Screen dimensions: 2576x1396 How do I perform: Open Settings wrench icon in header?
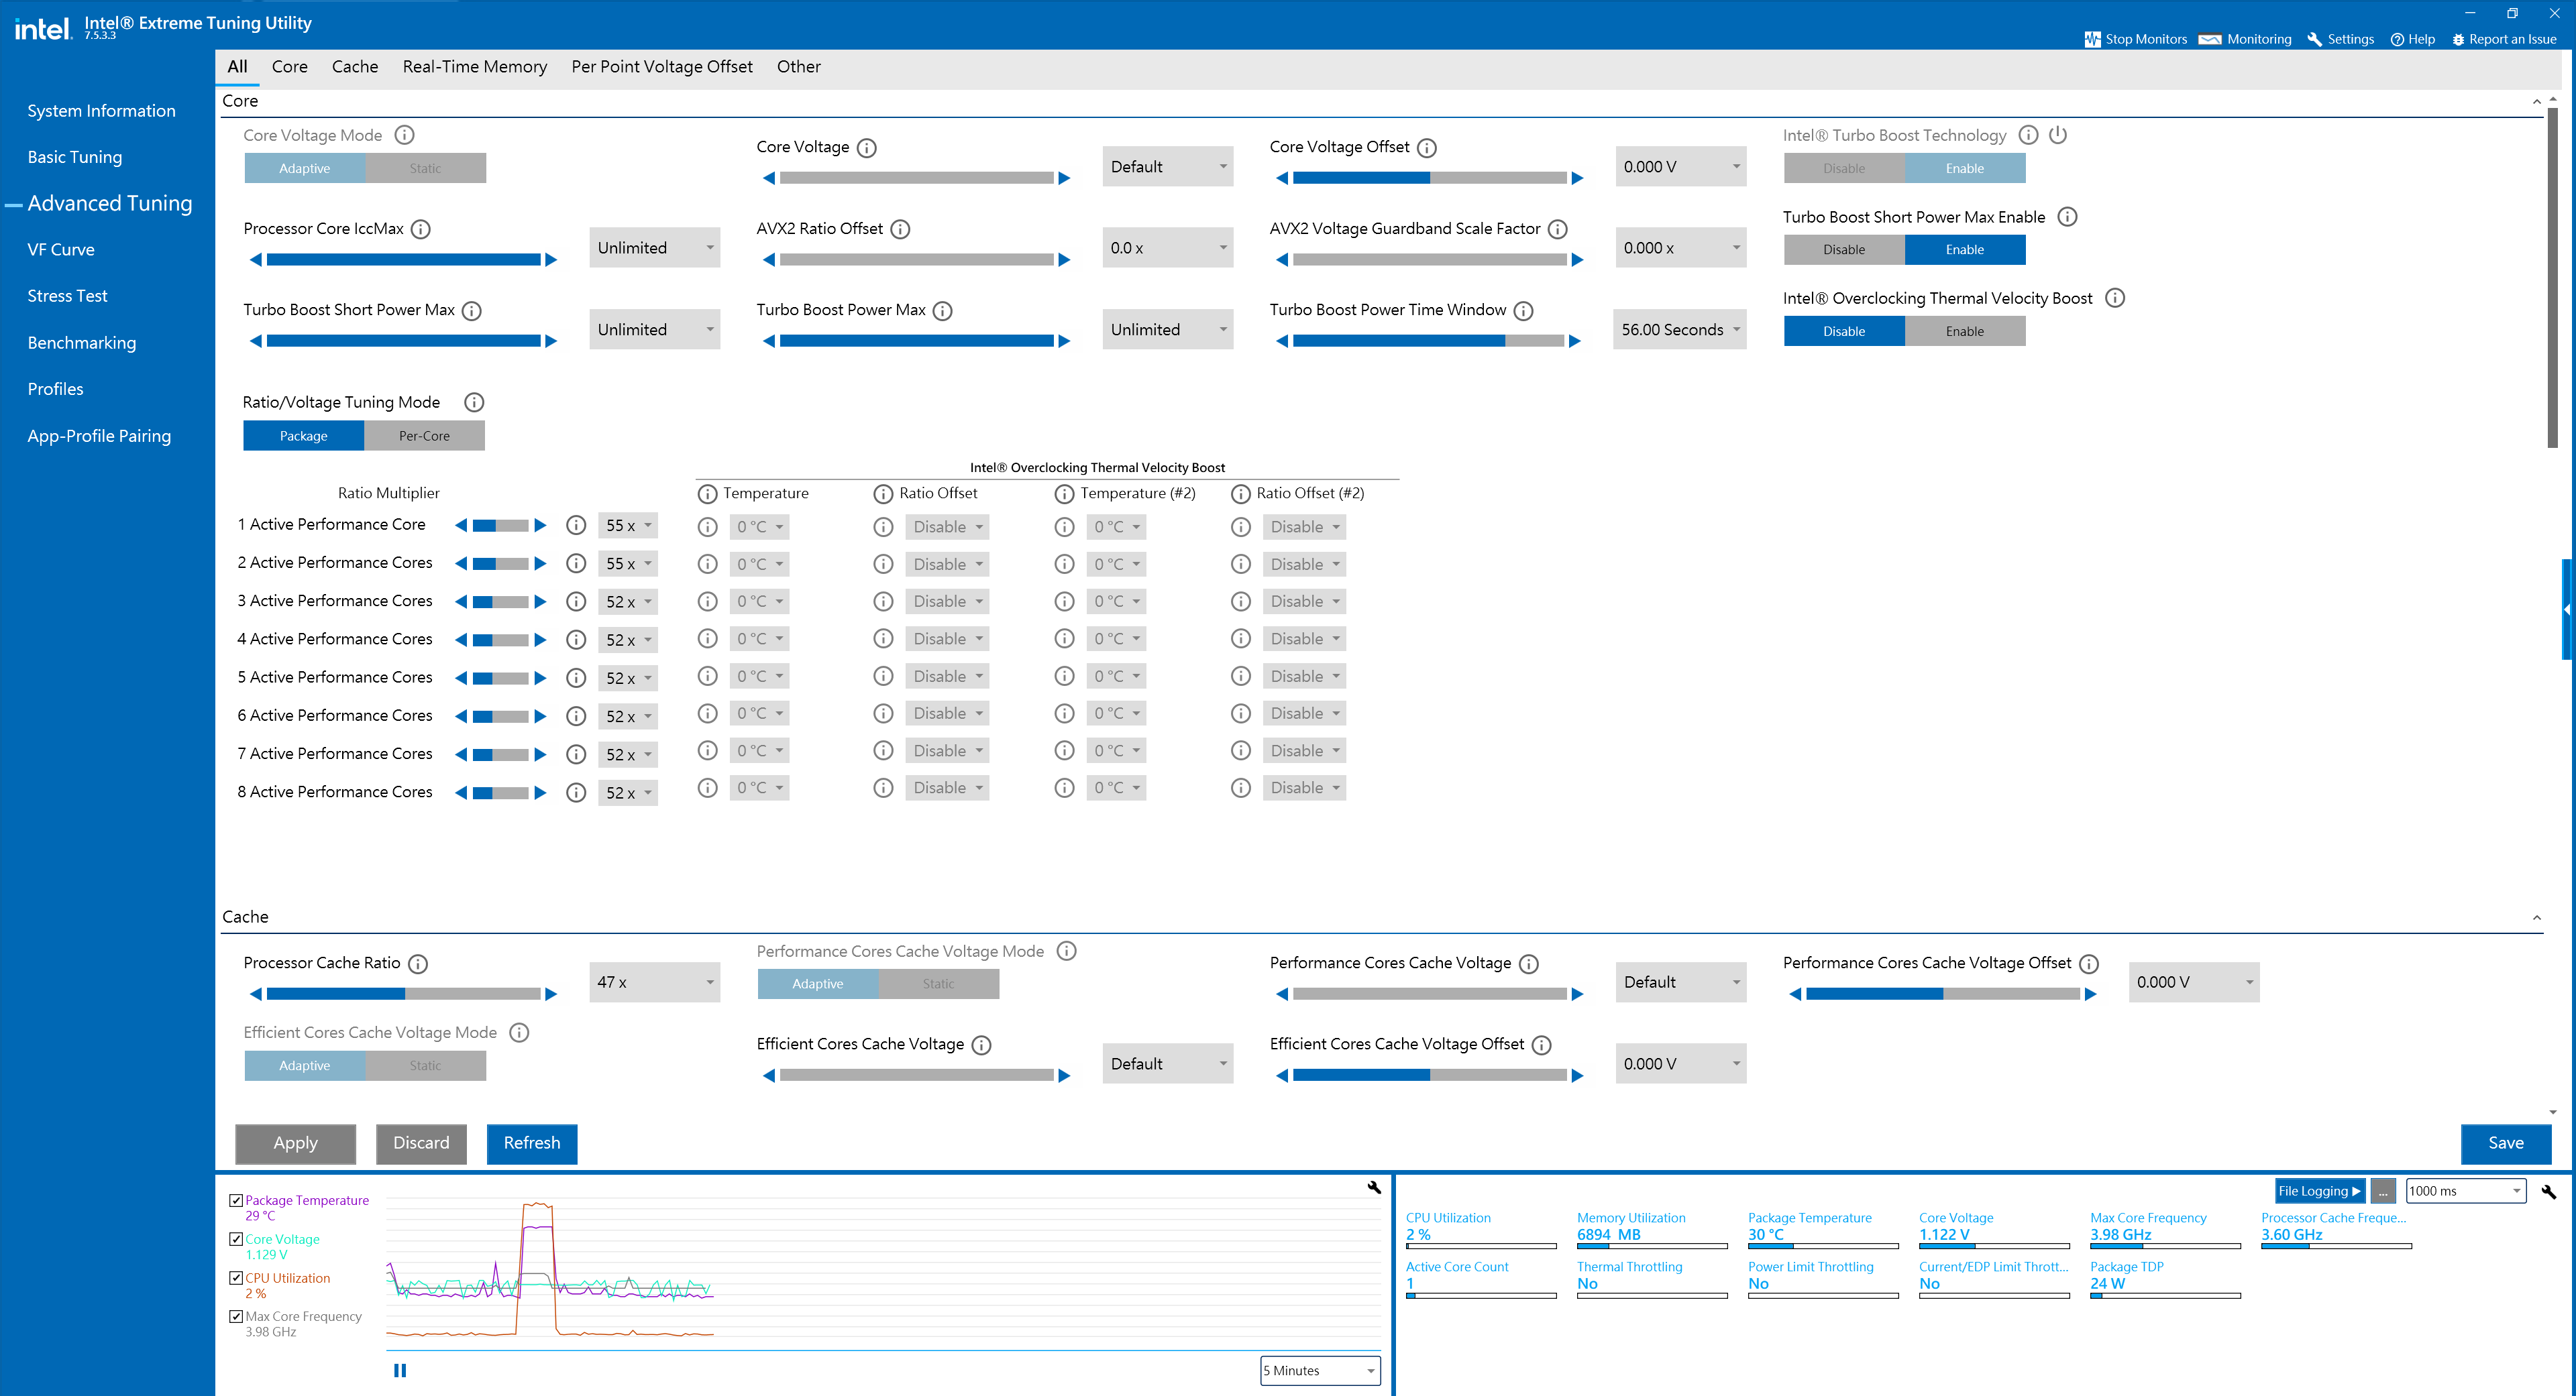pos(2314,39)
